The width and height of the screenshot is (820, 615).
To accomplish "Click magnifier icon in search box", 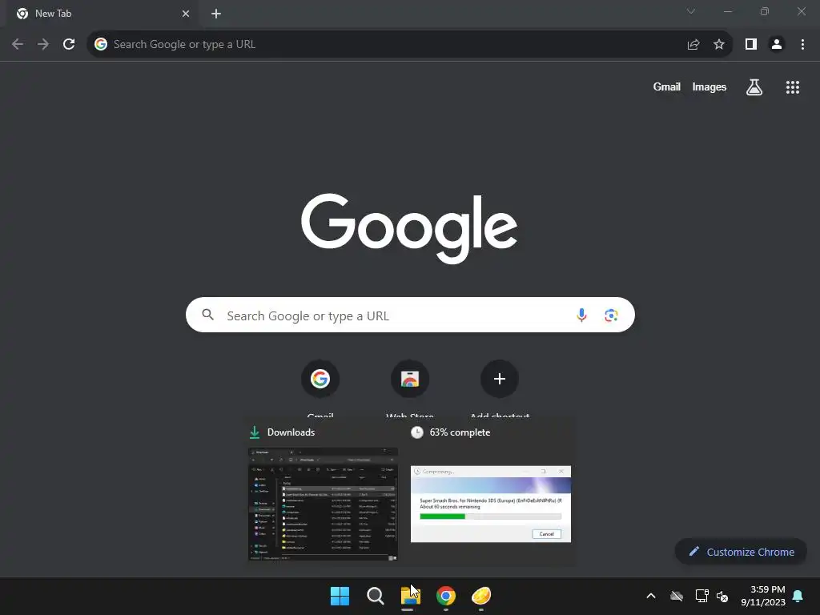I will 208,315.
